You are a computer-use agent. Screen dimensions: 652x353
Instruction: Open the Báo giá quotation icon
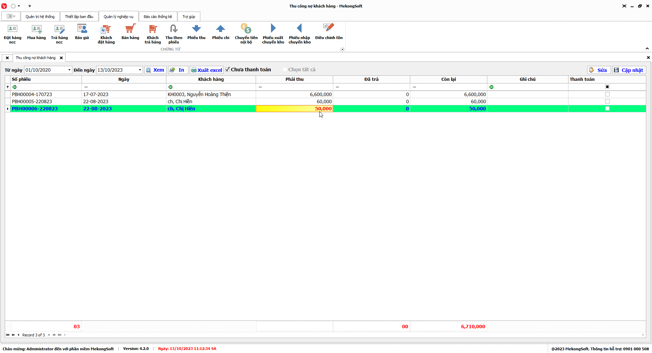[82, 32]
